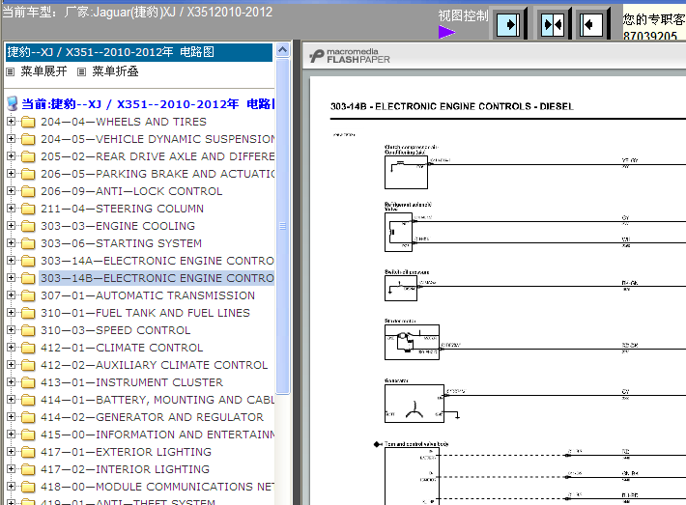This screenshot has height=505, width=686.
Task: Click the Macromedia FlashPaper logo
Action: 350,56
